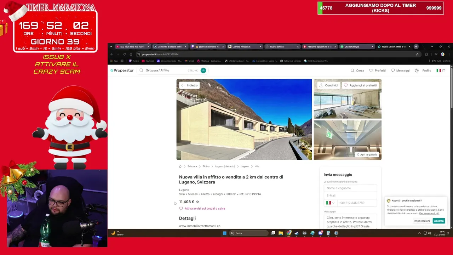Open Steam from the taskbar
The height and width of the screenshot is (255, 453).
[x=297, y=233]
